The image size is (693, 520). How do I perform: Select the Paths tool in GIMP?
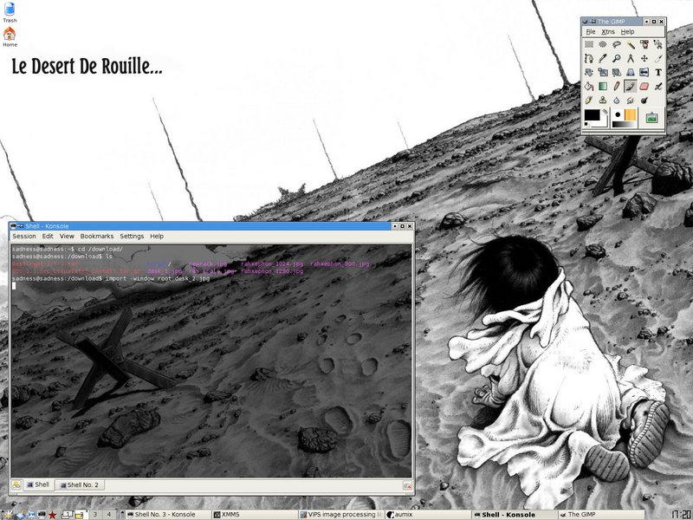(x=589, y=58)
